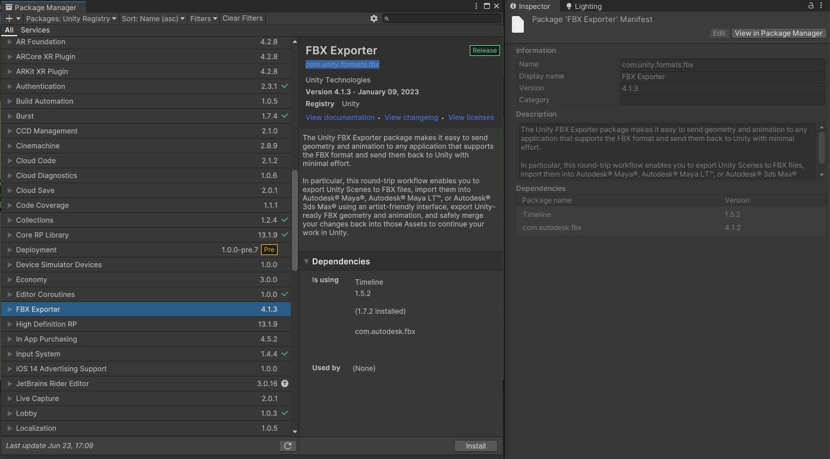Viewport: 830px width, 459px height.
Task: Open Package Manager advanced settings gear
Action: 374,18
